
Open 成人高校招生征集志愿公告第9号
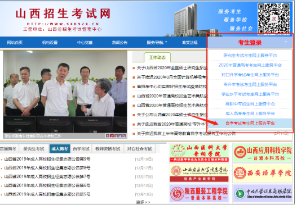pyautogui.click(x=47, y=159)
